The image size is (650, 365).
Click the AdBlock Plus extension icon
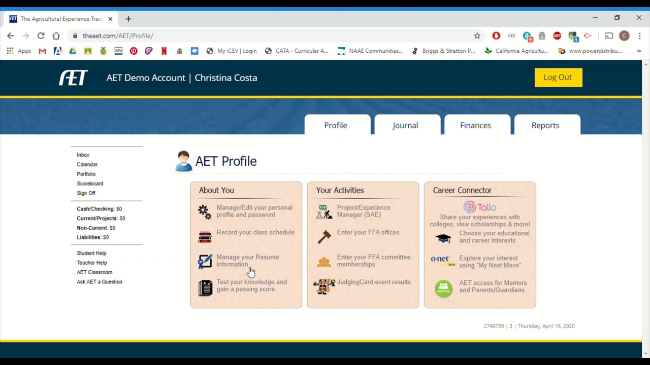(x=557, y=35)
